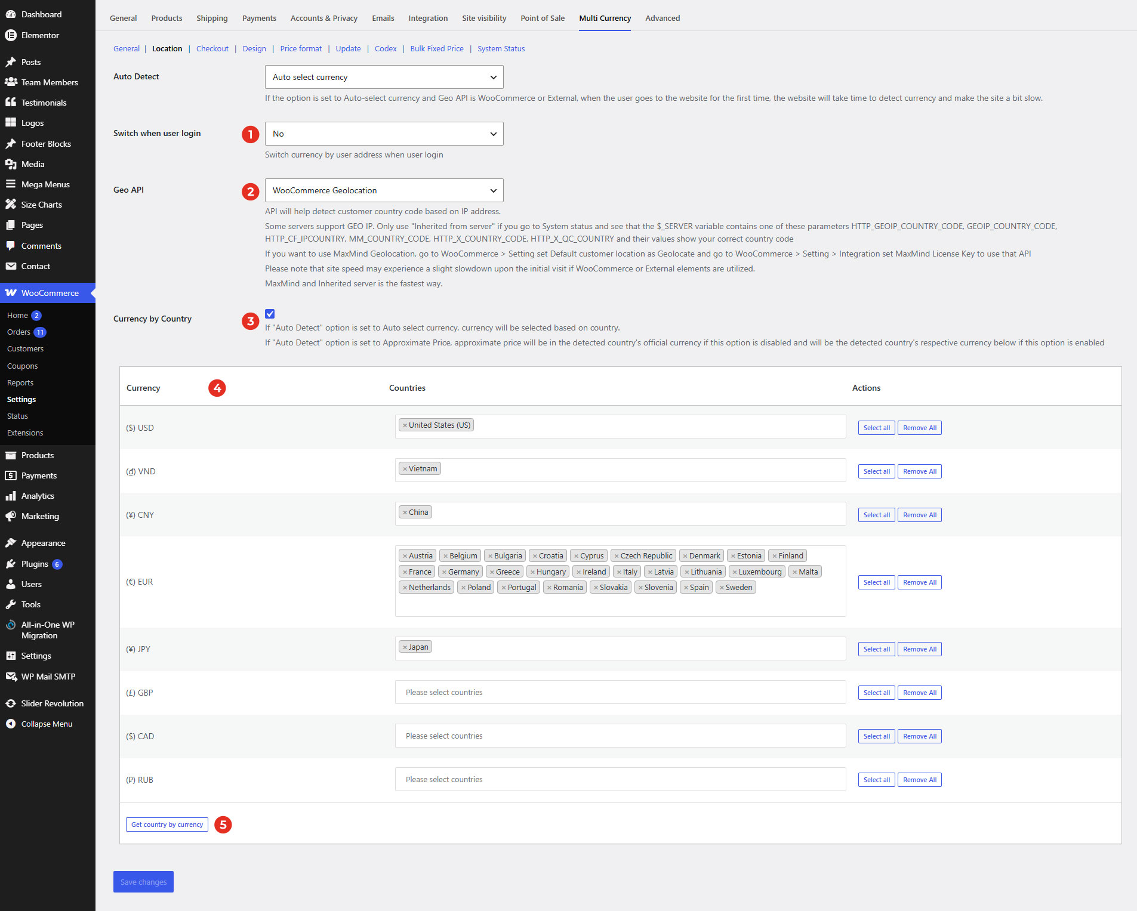Click the RUB countries input field
This screenshot has width=1137, height=911.
pos(620,779)
